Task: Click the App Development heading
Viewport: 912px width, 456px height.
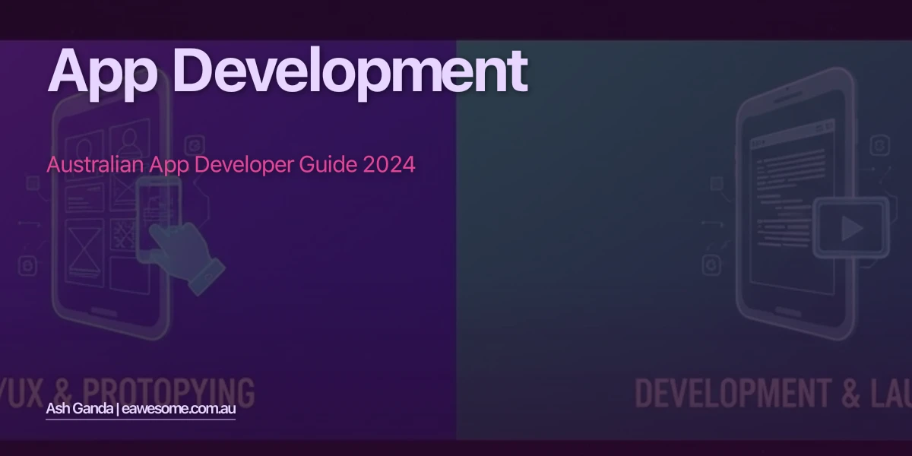Action: click(289, 72)
